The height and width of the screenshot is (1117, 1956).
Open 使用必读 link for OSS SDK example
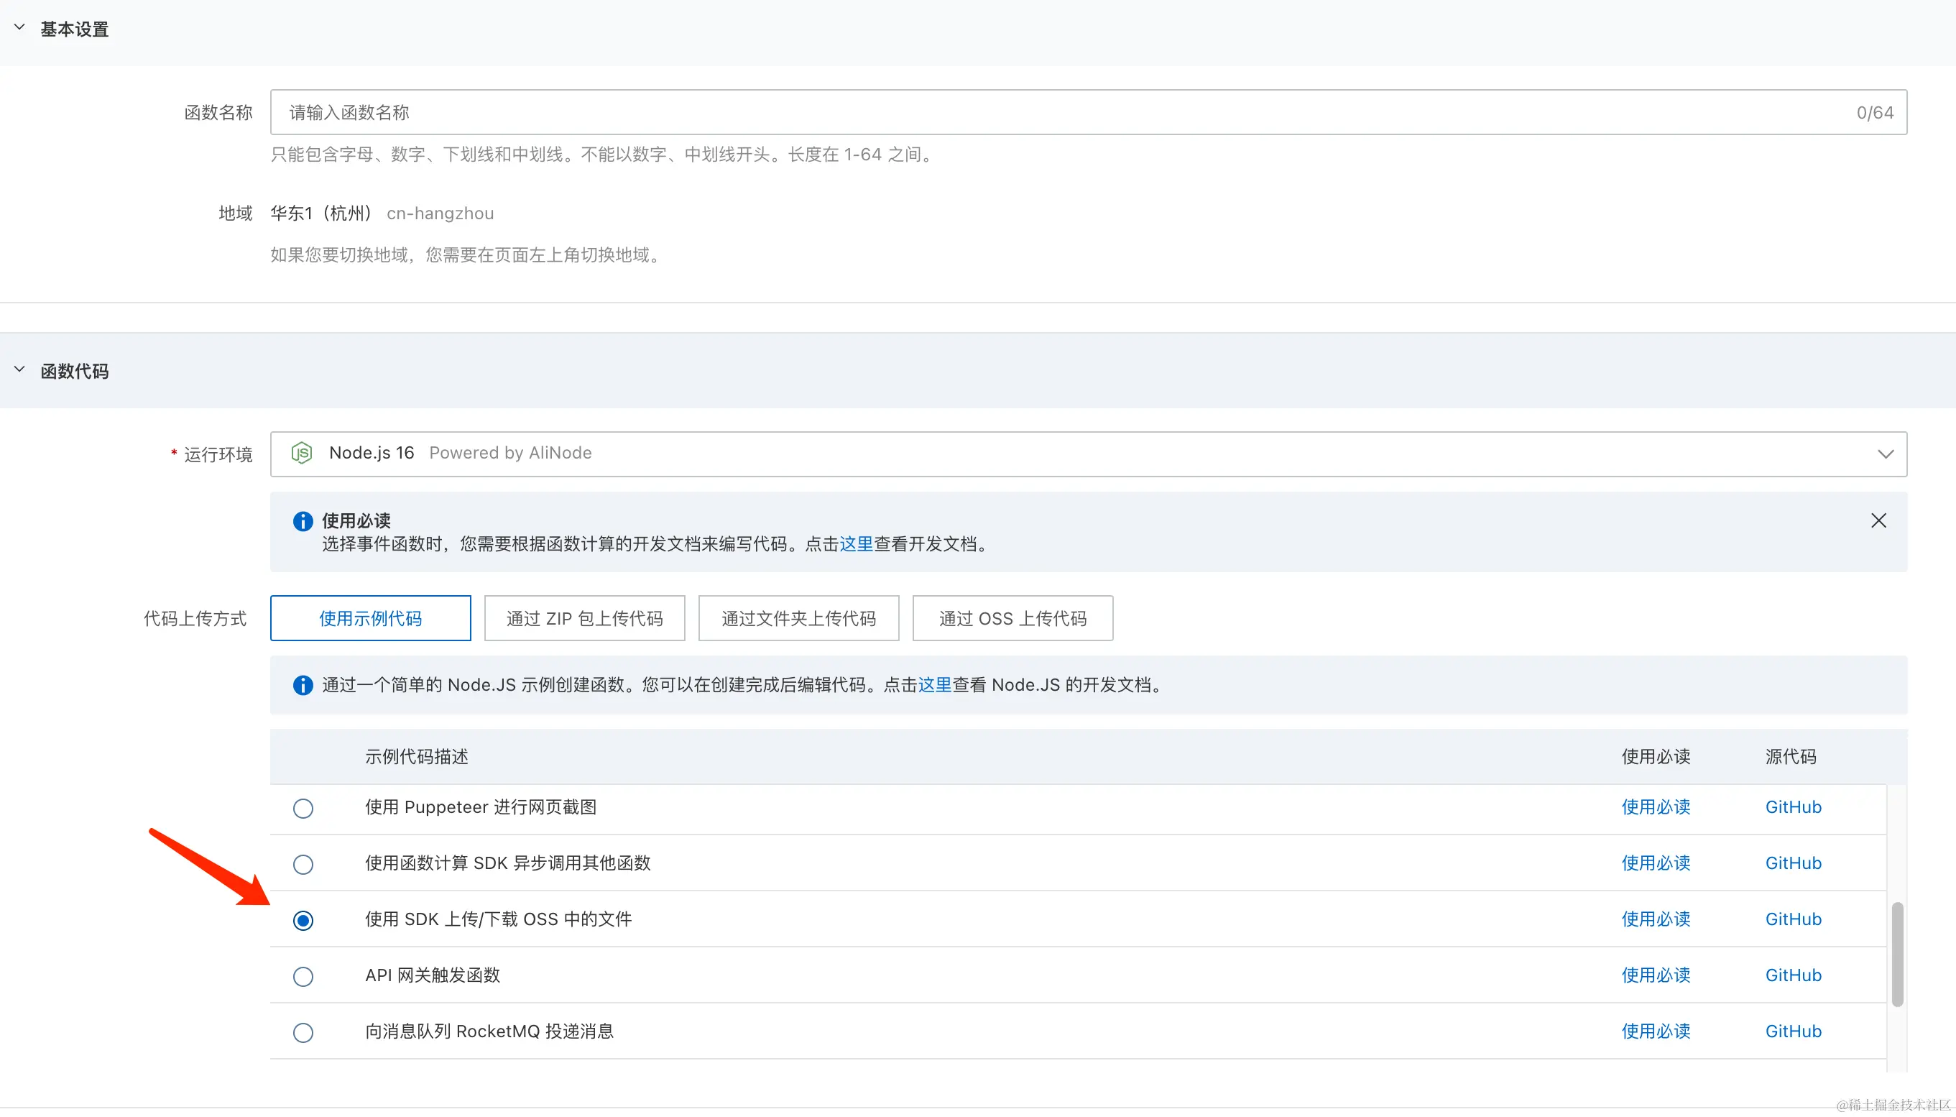click(1656, 919)
